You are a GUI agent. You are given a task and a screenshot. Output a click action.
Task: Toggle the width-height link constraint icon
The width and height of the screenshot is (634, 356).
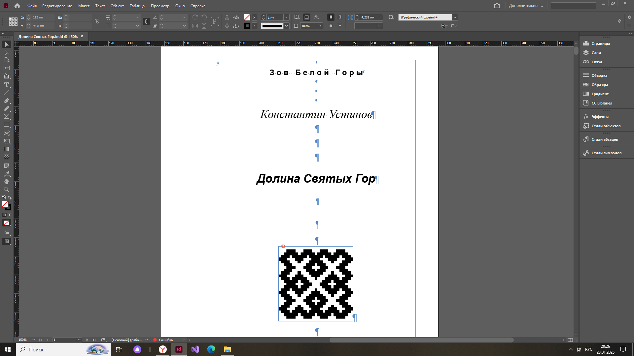(97, 22)
